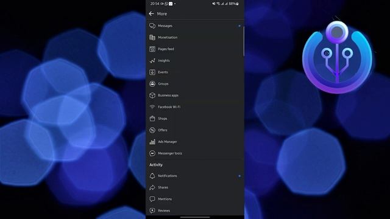Select the Insights entry
The width and height of the screenshot is (390, 219).
point(164,61)
